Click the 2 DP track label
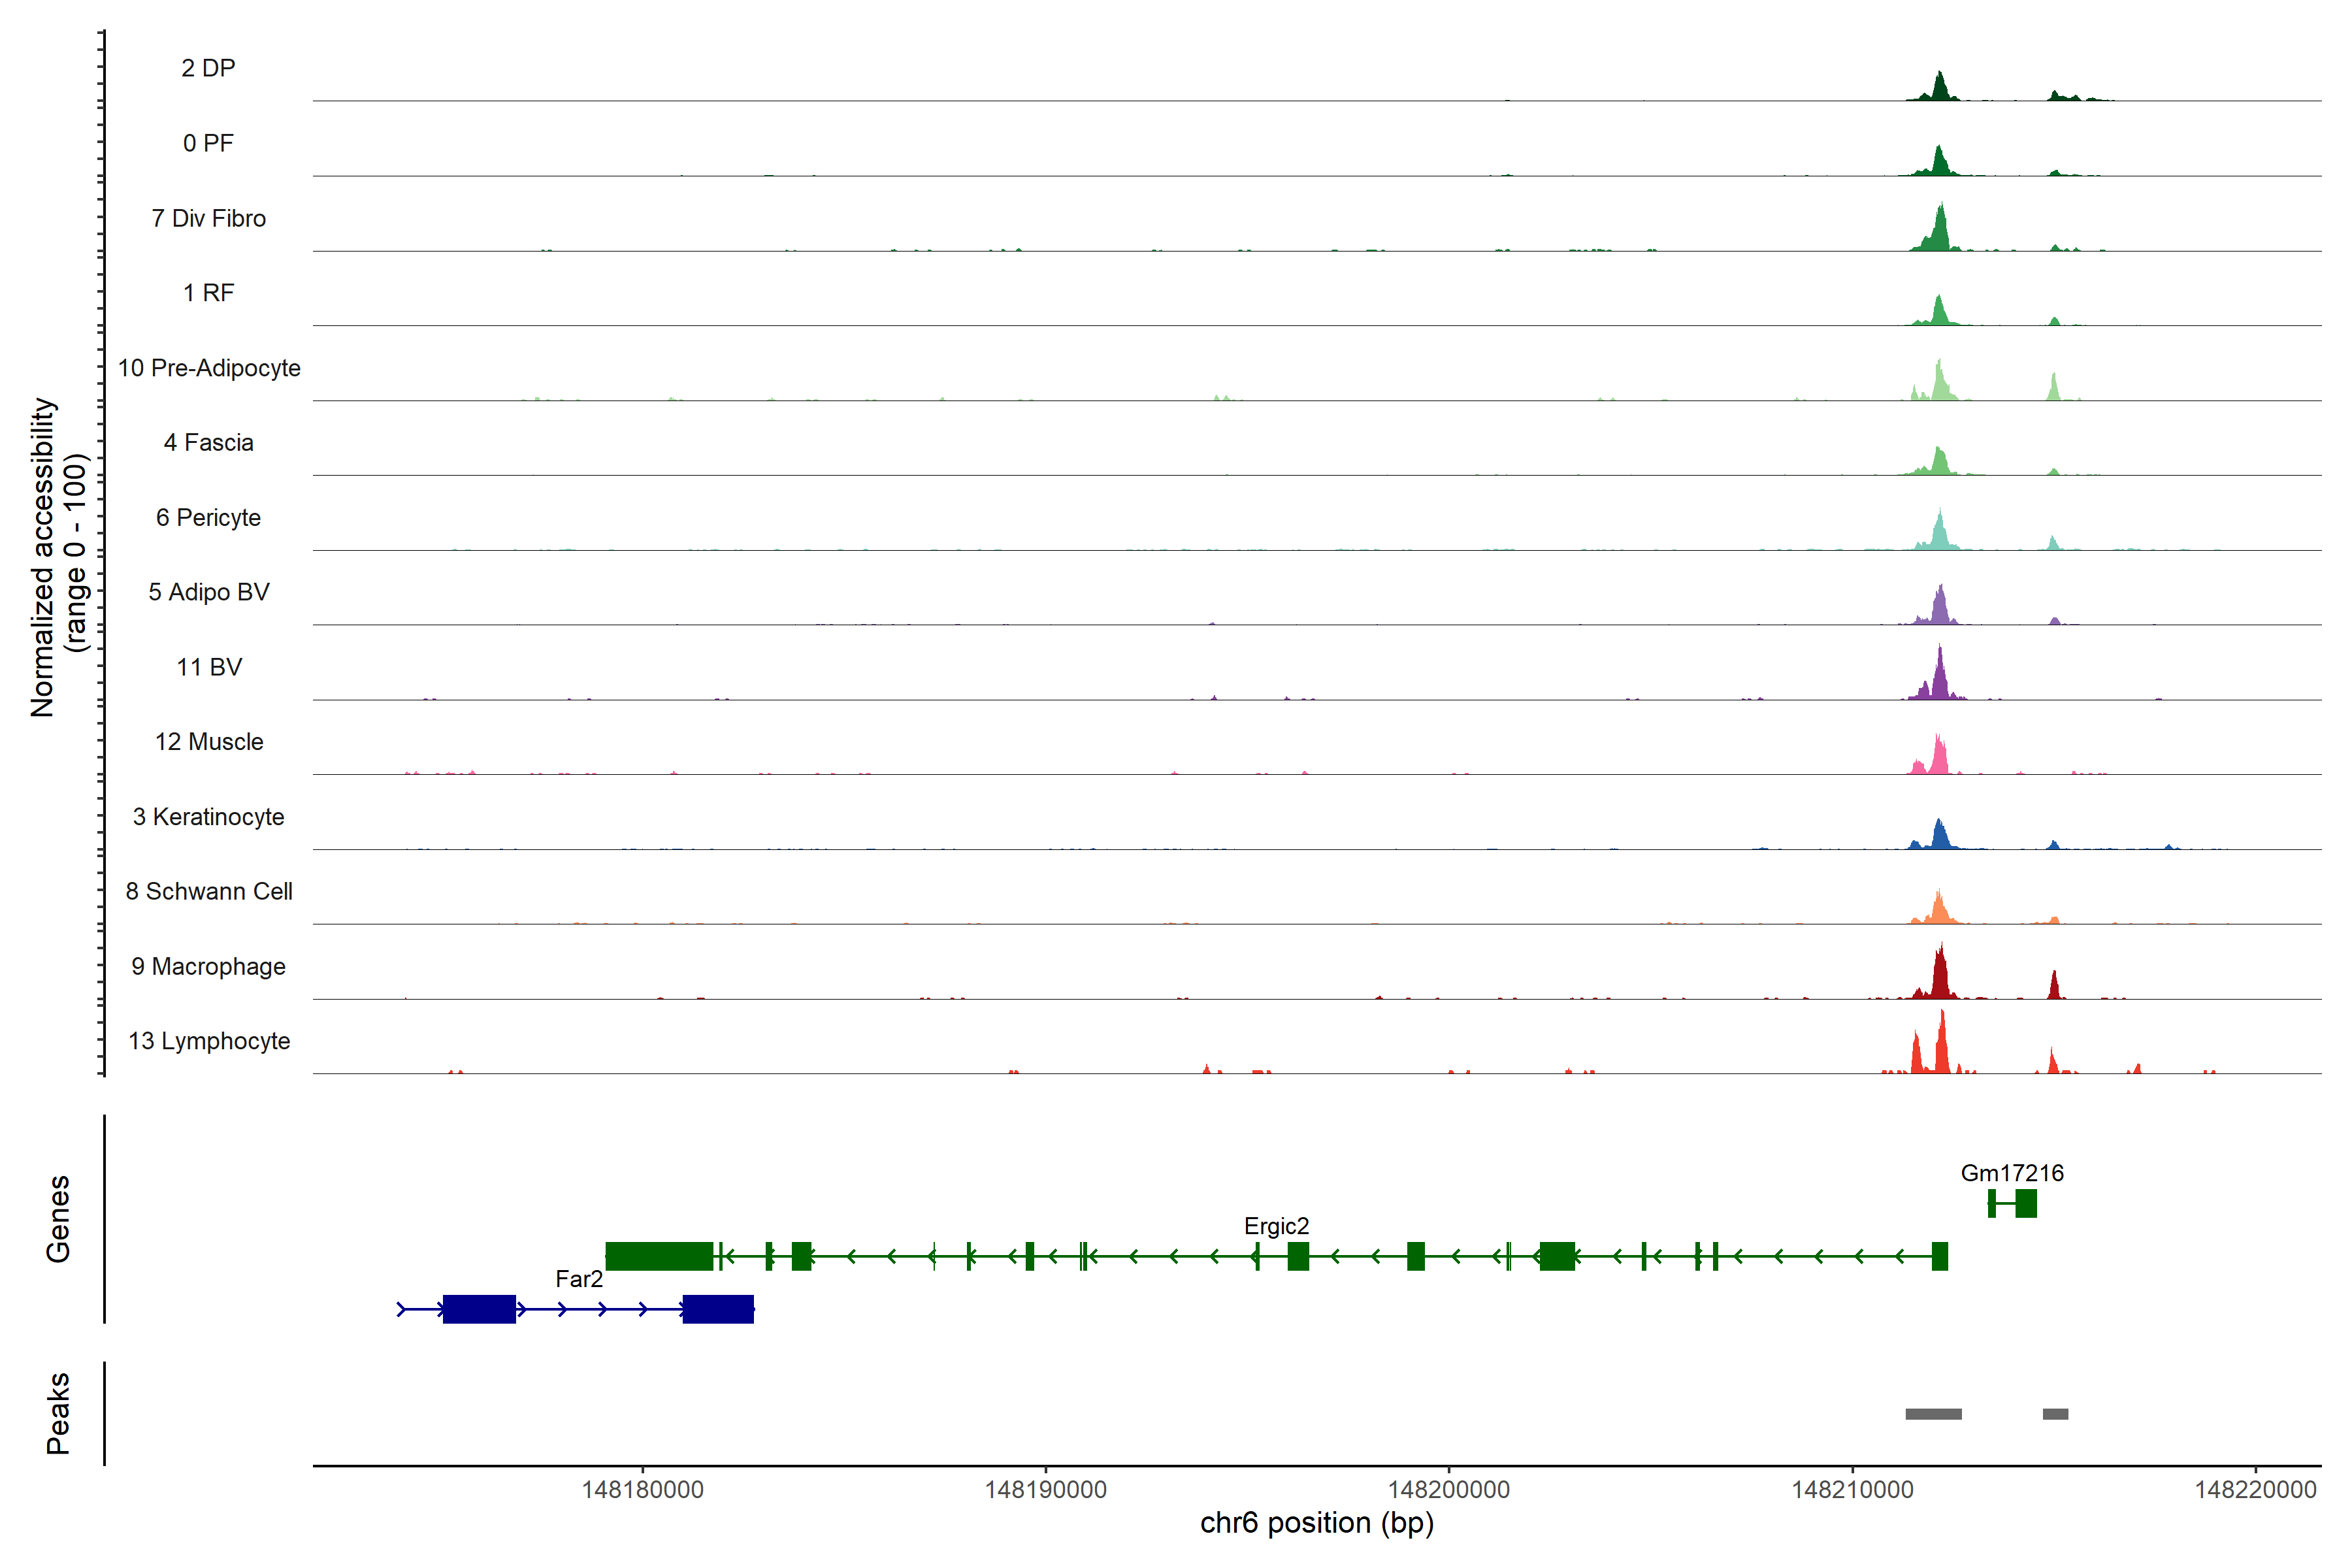This screenshot has width=2352, height=1568. click(208, 68)
